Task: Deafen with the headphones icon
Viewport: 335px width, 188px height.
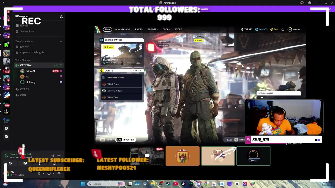Action: 49,173
